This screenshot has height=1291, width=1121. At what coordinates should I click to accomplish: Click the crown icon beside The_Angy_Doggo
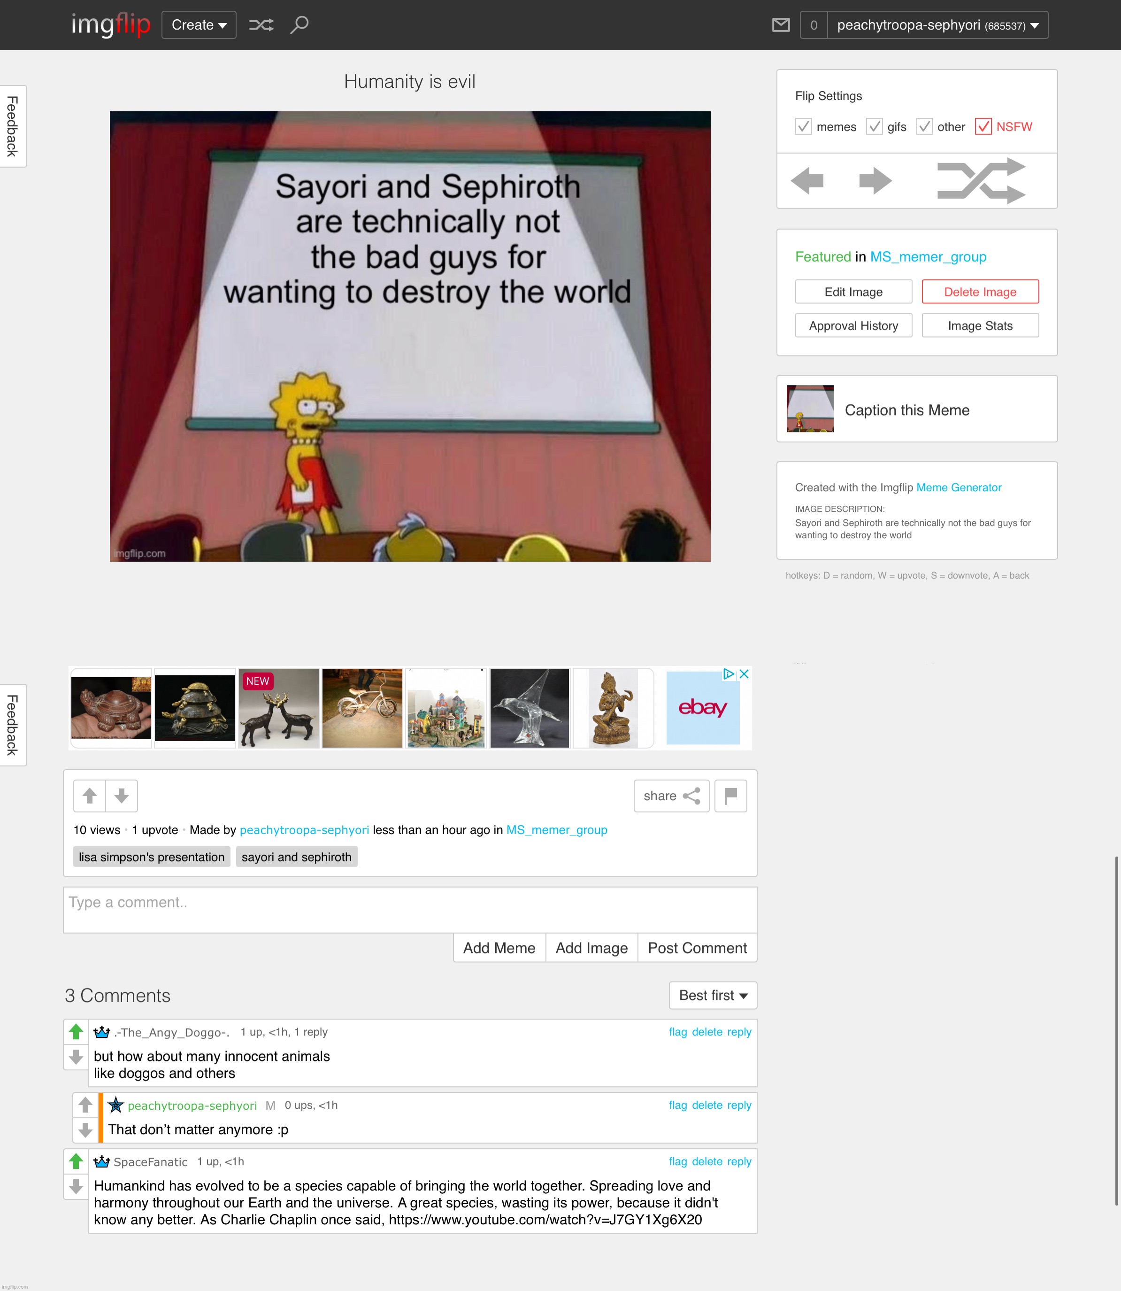pyautogui.click(x=101, y=1032)
